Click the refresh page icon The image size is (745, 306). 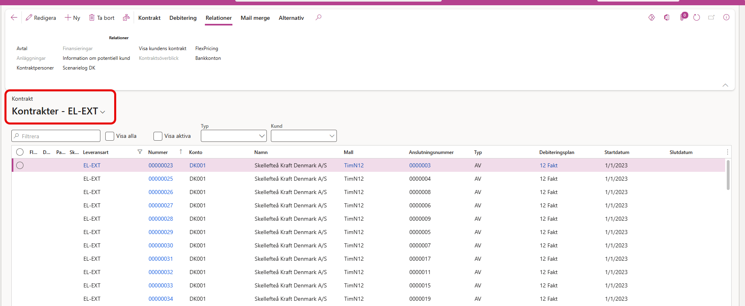pyautogui.click(x=696, y=17)
